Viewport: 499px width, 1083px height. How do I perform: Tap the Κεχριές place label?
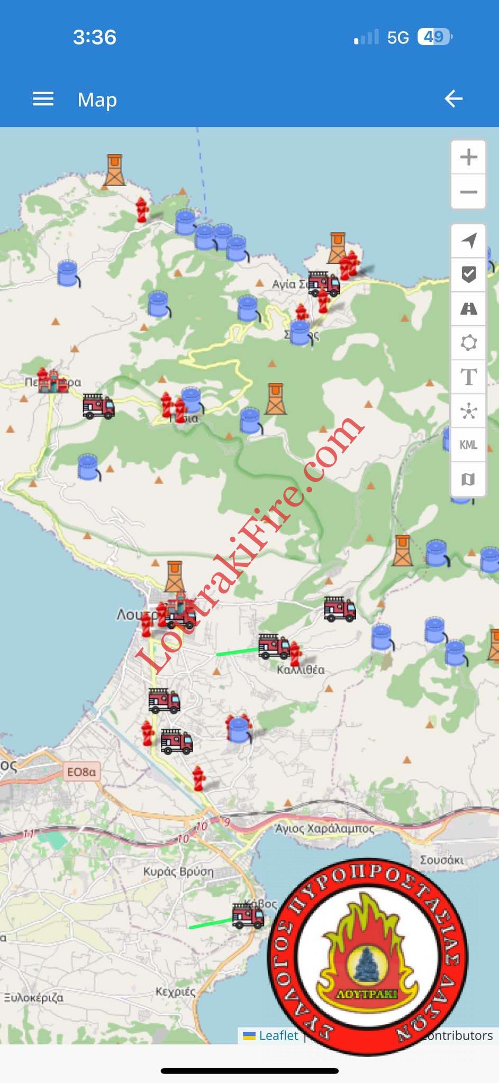(175, 992)
